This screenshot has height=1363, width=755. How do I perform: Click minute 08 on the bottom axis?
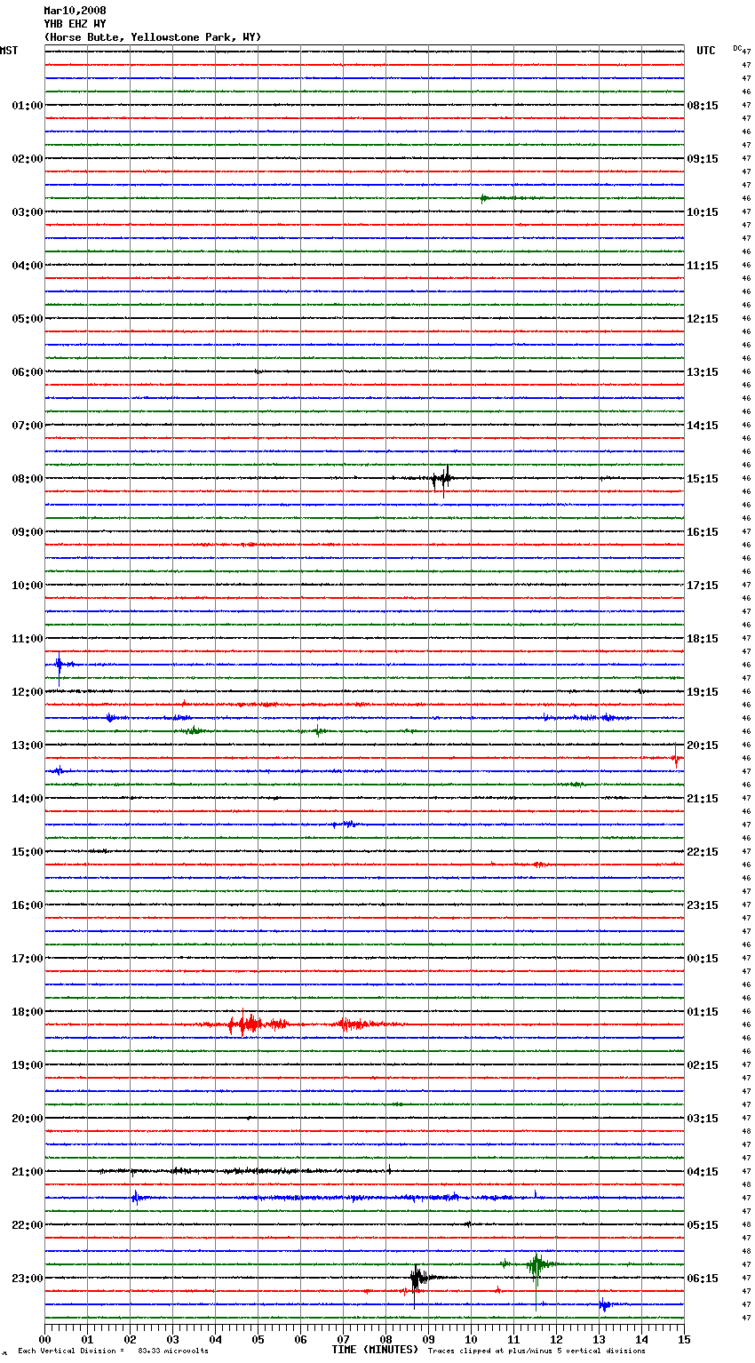click(x=385, y=1339)
